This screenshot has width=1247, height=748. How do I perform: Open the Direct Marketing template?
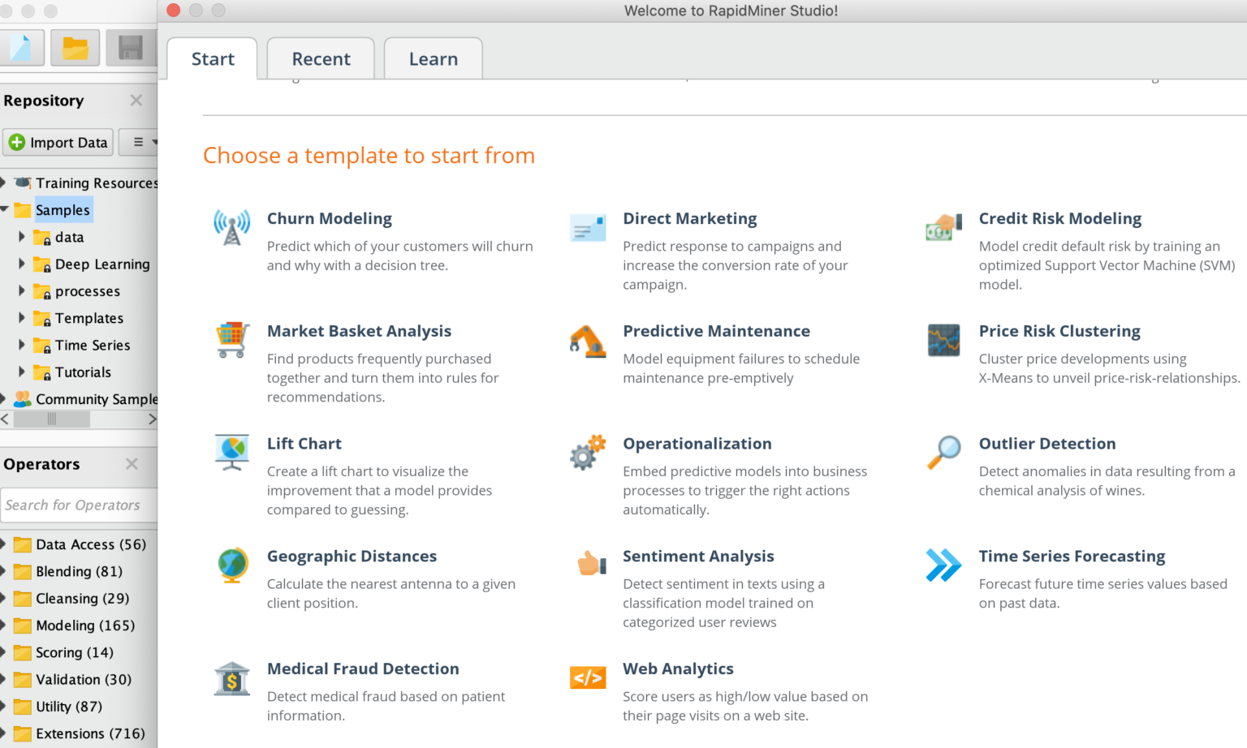[689, 218]
